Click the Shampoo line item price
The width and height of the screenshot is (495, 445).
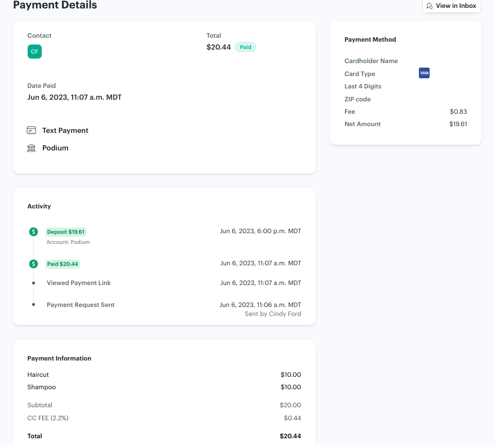[x=290, y=387]
